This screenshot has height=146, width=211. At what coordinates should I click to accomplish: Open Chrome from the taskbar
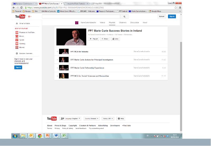(x=40, y=136)
